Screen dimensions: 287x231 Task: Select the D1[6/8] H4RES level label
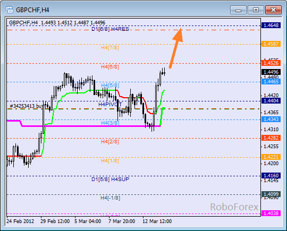tap(110, 29)
